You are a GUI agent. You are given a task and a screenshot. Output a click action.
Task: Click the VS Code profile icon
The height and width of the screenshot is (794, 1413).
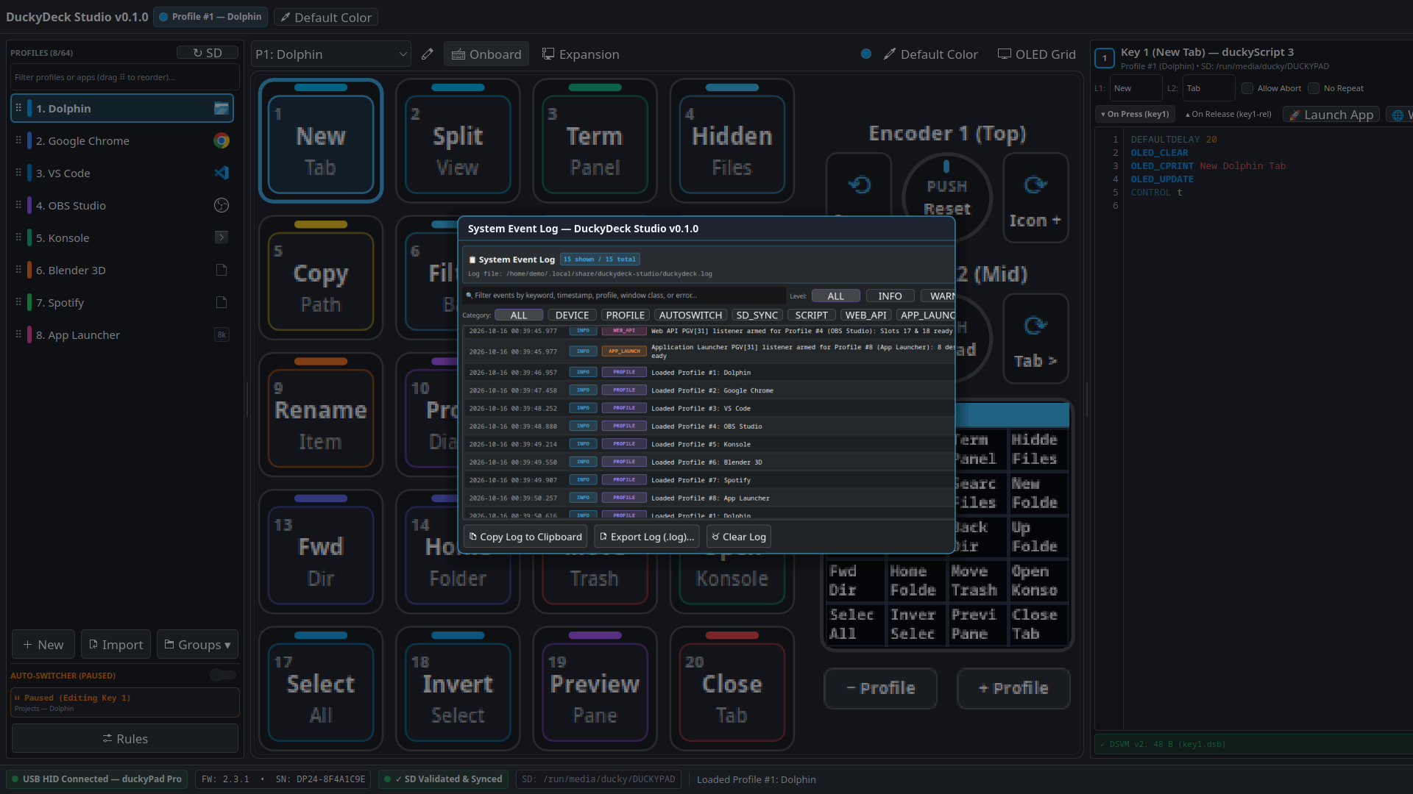[x=222, y=173]
